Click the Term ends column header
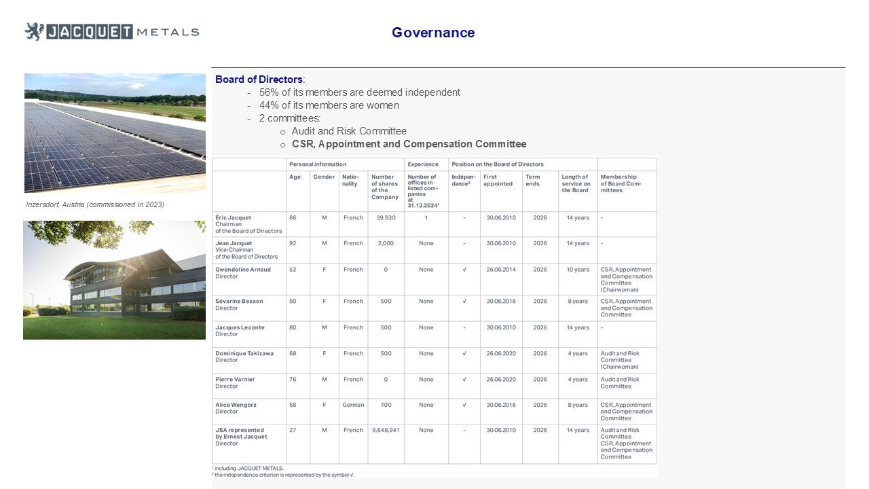869x489 pixels. click(533, 181)
